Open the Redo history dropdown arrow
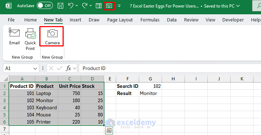The width and height of the screenshot is (261, 135). [x=91, y=6]
